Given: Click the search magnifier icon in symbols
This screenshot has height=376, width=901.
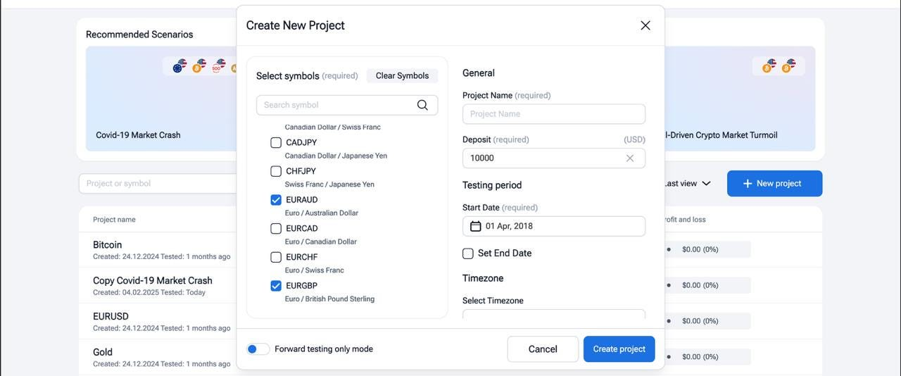Looking at the screenshot, I should (422, 105).
